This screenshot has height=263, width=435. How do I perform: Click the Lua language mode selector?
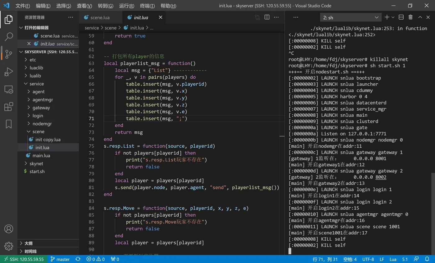pos(393,259)
